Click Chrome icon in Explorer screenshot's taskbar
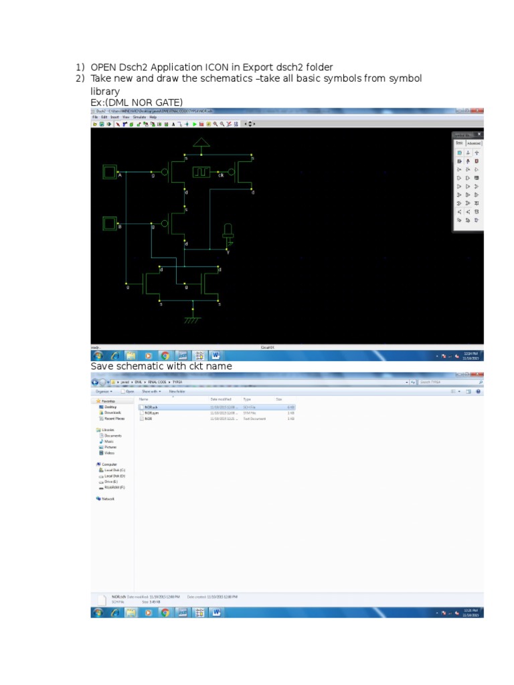 (165, 613)
